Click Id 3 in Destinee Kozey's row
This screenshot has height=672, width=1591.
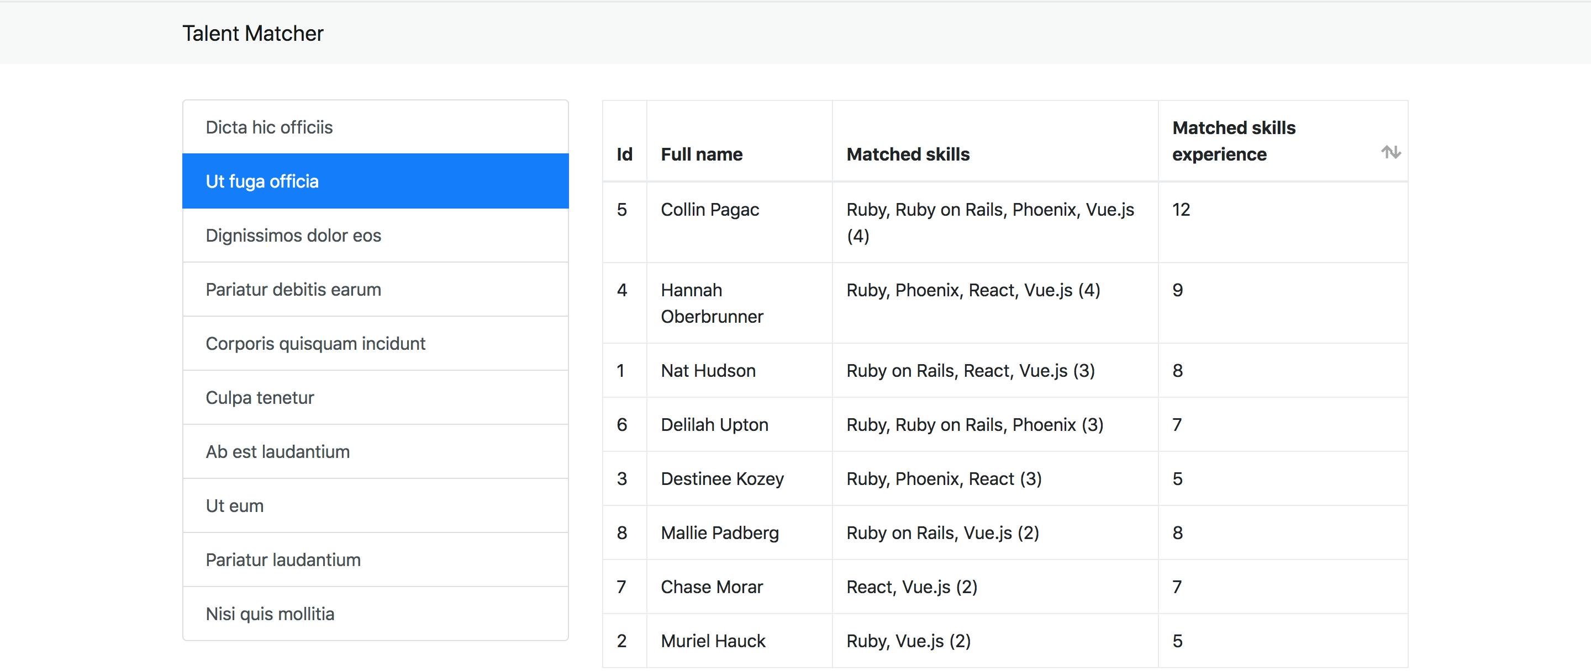[622, 479]
